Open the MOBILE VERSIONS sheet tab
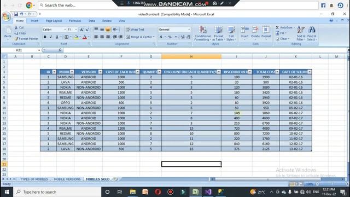This screenshot has height=197, width=350. coord(67,179)
